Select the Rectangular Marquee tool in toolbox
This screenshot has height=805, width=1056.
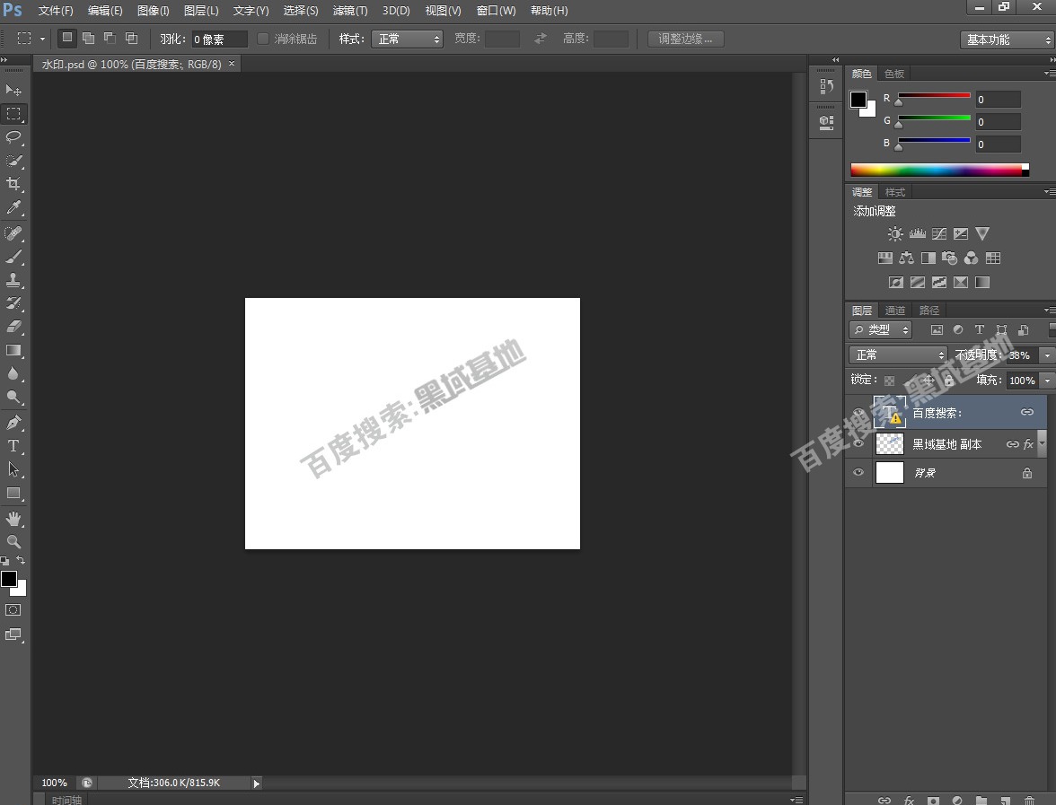(x=13, y=114)
